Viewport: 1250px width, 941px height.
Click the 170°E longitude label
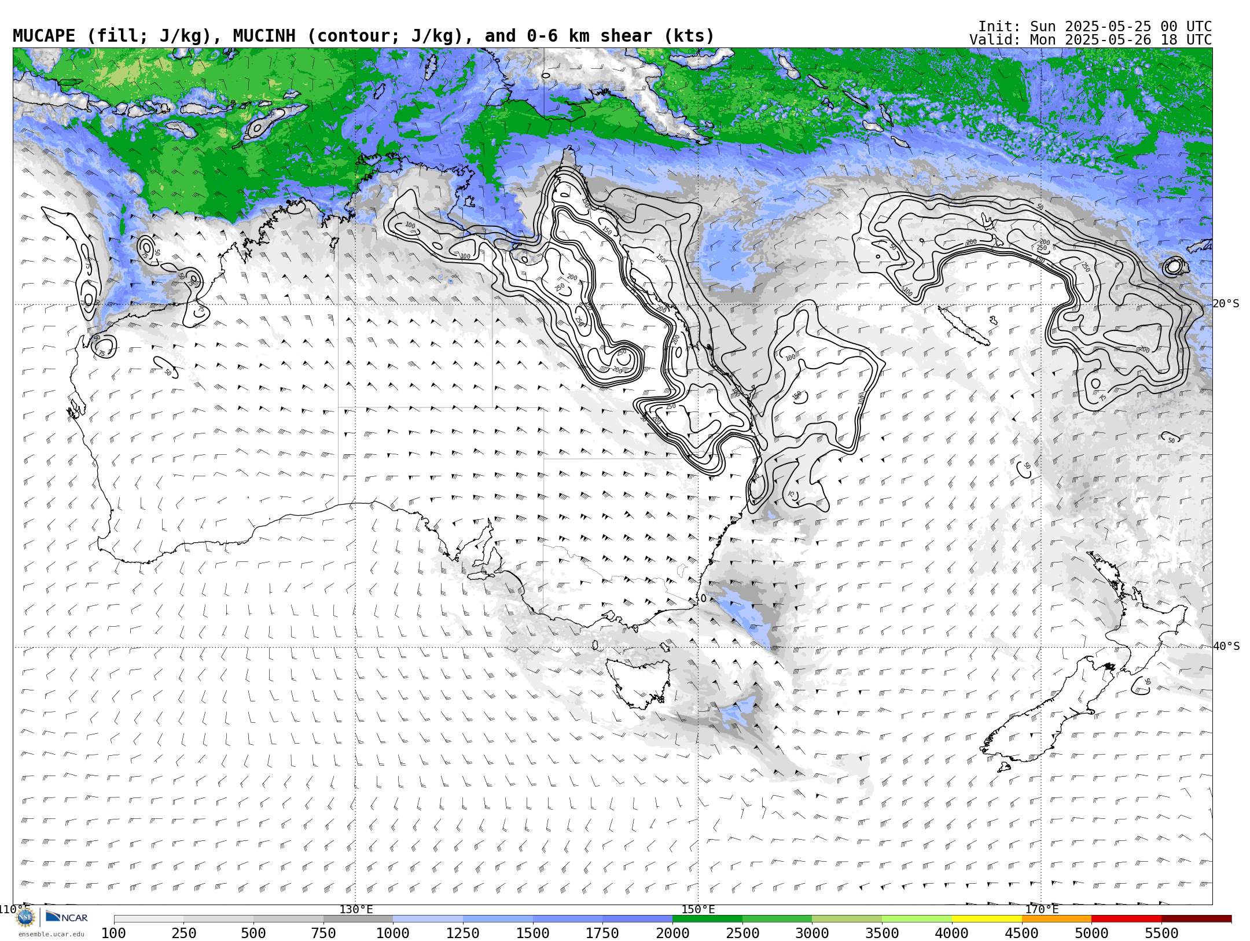[x=1042, y=909]
